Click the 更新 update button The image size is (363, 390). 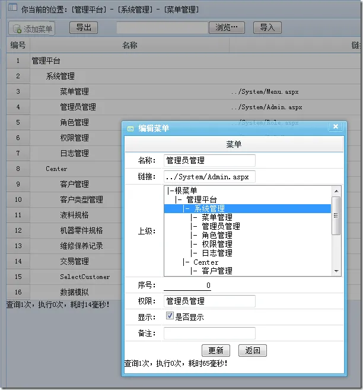[x=216, y=350]
